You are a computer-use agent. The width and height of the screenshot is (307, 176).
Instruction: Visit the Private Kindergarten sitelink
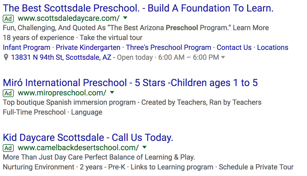[88, 47]
